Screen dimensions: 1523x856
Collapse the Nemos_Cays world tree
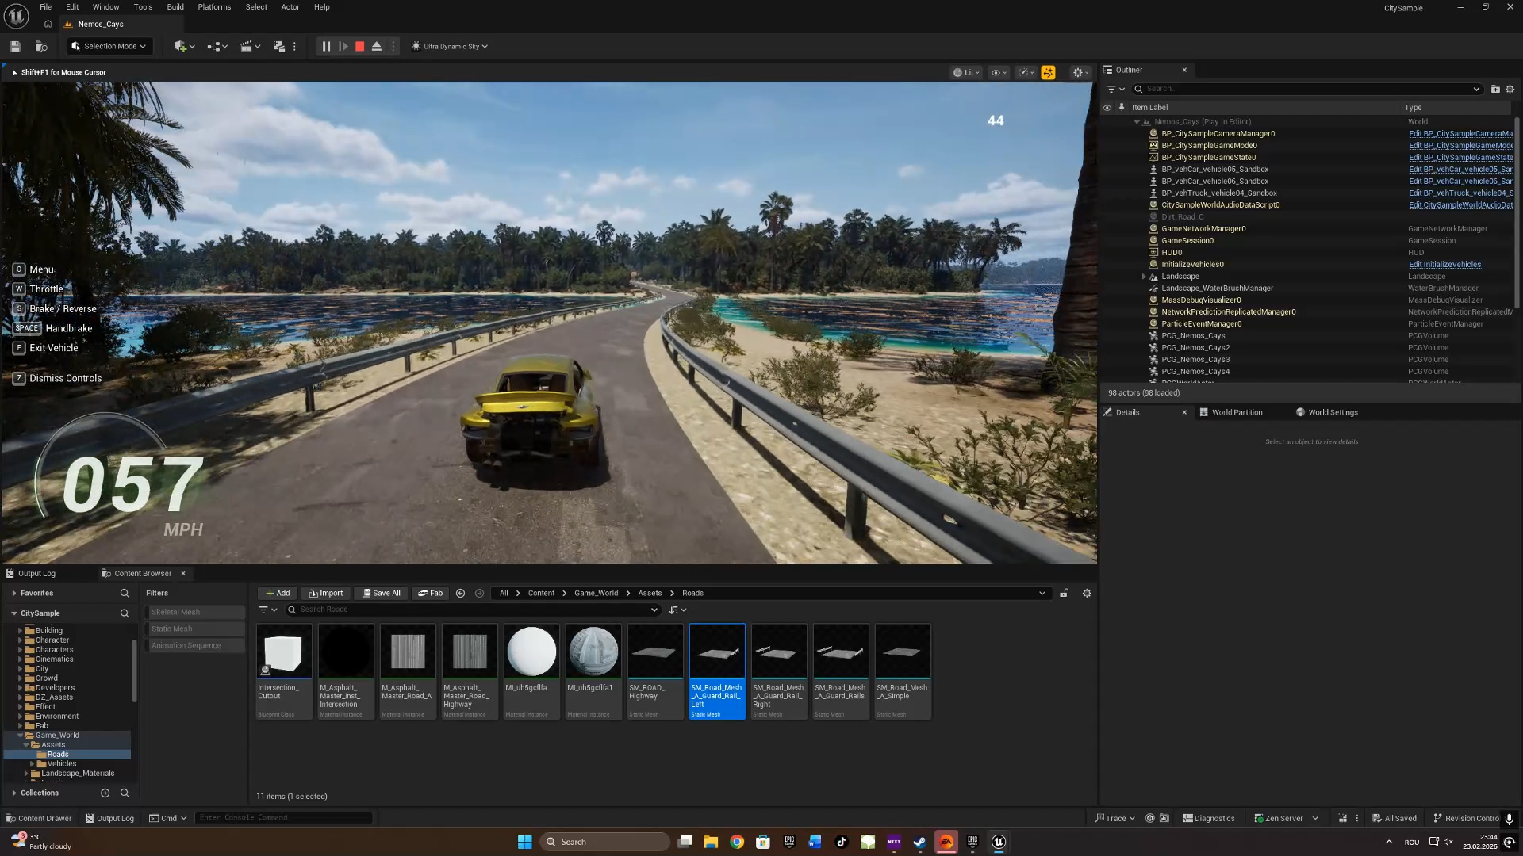(x=1137, y=122)
